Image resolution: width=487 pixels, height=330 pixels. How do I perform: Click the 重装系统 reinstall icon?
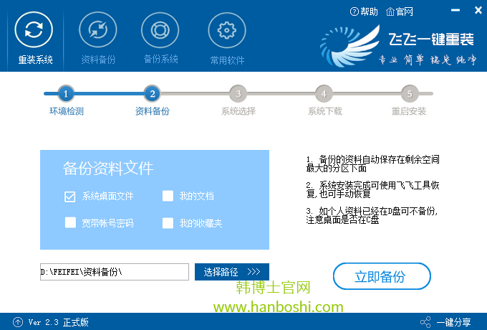pos(34,31)
